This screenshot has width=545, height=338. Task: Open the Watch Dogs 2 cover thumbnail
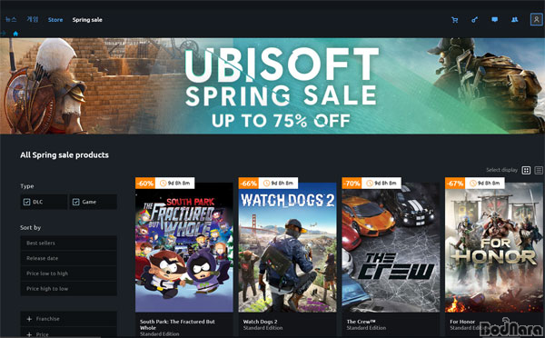click(287, 247)
